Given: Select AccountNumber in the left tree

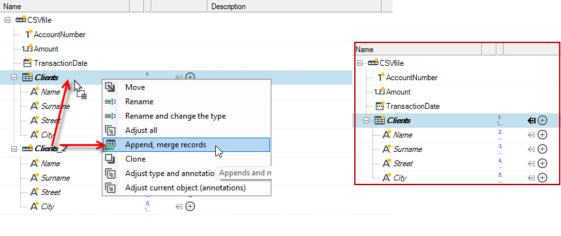Looking at the screenshot, I should tap(60, 35).
